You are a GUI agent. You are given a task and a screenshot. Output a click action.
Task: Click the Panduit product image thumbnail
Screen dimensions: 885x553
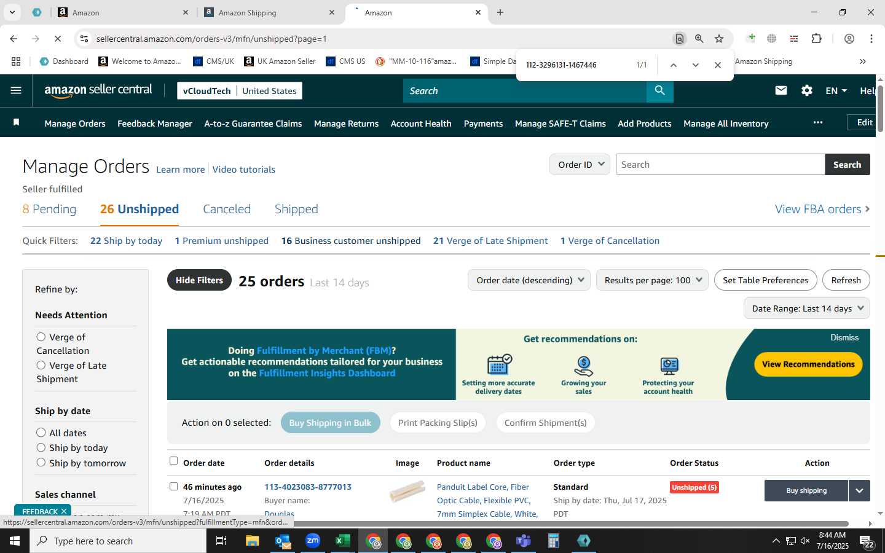(407, 492)
